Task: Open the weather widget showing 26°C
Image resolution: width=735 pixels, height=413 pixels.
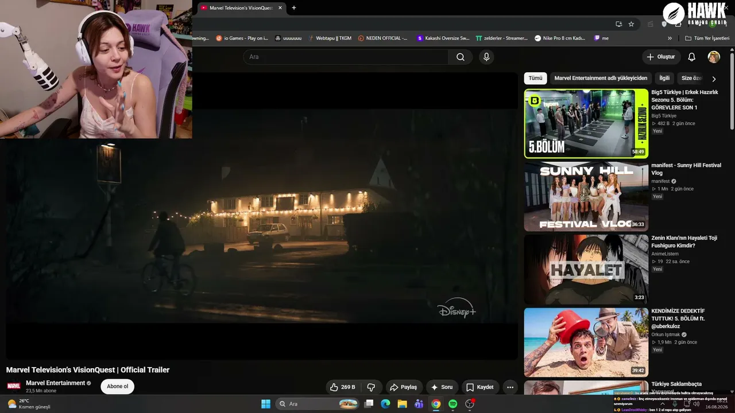Action: tap(29, 404)
